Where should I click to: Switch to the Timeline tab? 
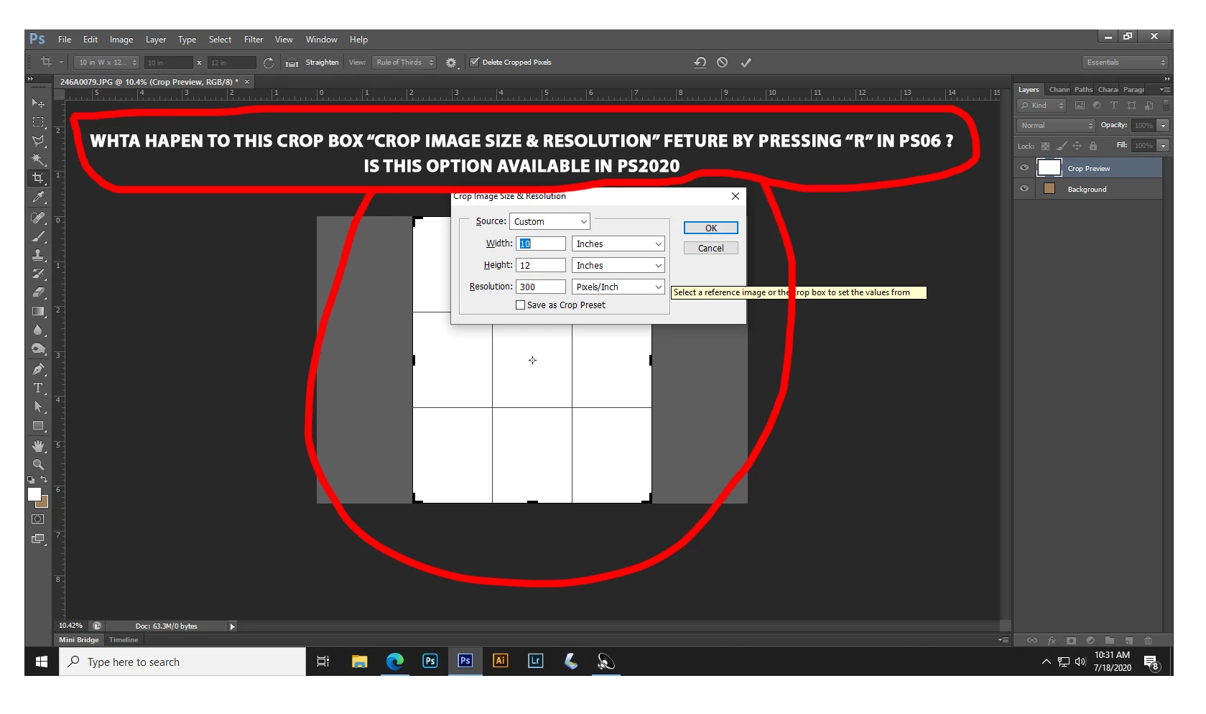coord(124,639)
